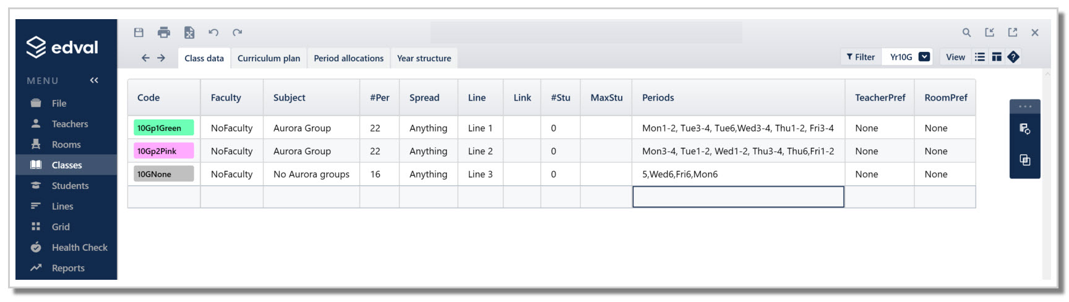Collapse the MENU sidebar chevrons
This screenshot has width=1069, height=302.
[x=94, y=80]
